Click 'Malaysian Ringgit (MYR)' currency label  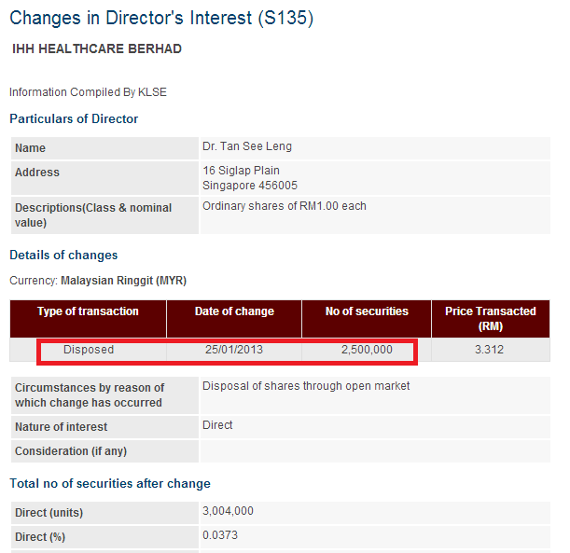(123, 281)
